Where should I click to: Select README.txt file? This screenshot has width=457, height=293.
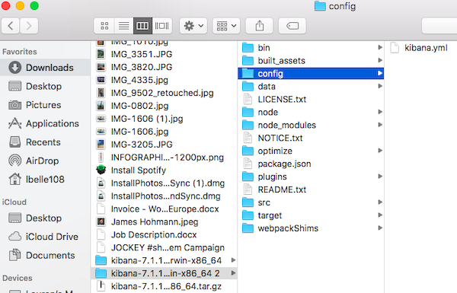tap(311, 189)
